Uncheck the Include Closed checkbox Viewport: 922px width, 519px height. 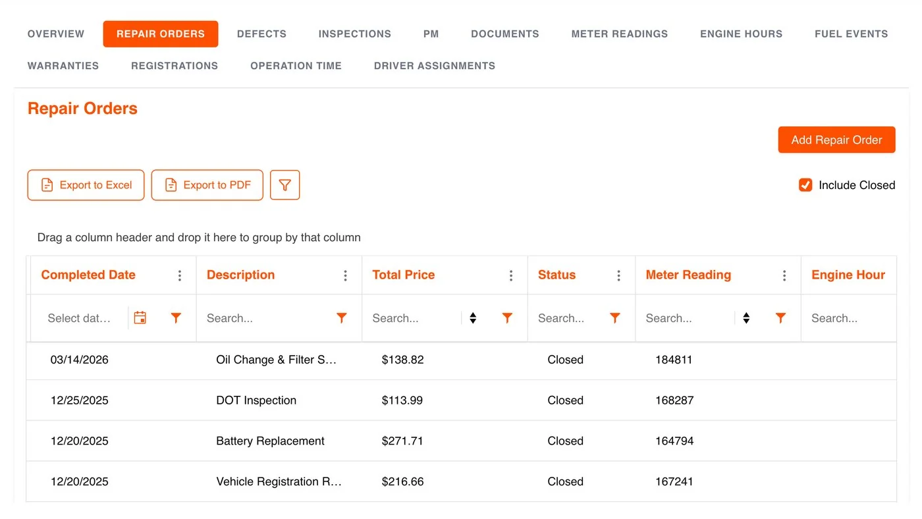tap(805, 185)
